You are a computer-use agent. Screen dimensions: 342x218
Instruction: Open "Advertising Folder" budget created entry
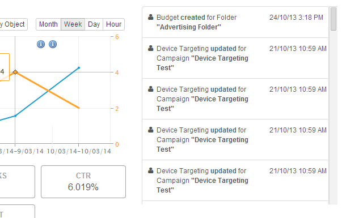point(235,22)
